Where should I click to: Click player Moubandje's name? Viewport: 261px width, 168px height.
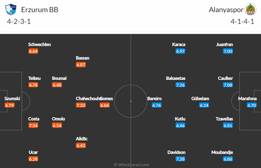pos(222,152)
